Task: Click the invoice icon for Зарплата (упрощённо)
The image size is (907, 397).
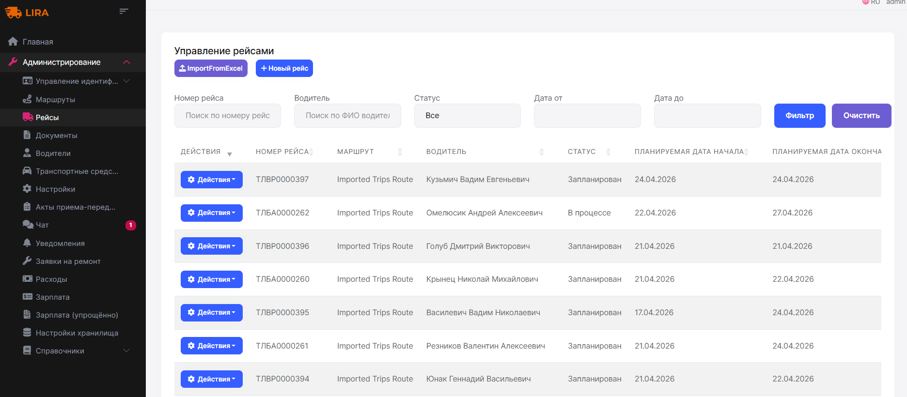Action: [x=27, y=315]
